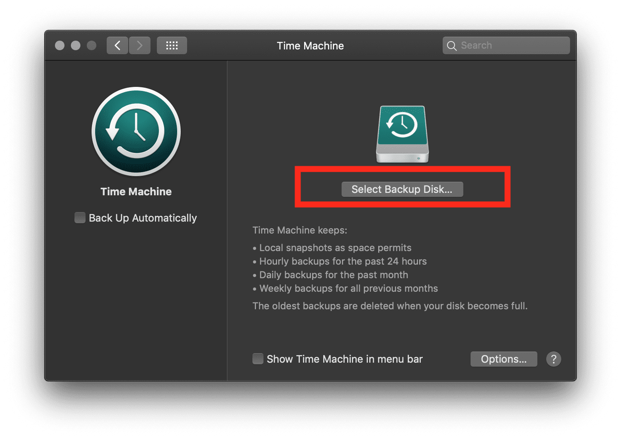Click the large Time Machine clock icon
The width and height of the screenshot is (621, 440).
point(136,132)
